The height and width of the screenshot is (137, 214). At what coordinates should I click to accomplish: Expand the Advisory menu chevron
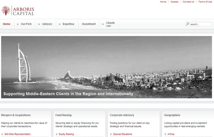click(39, 24)
